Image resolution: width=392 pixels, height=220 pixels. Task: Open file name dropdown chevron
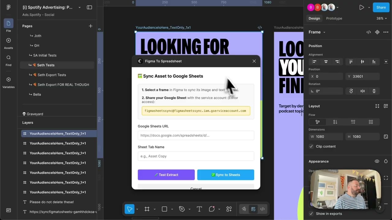coord(80,7)
